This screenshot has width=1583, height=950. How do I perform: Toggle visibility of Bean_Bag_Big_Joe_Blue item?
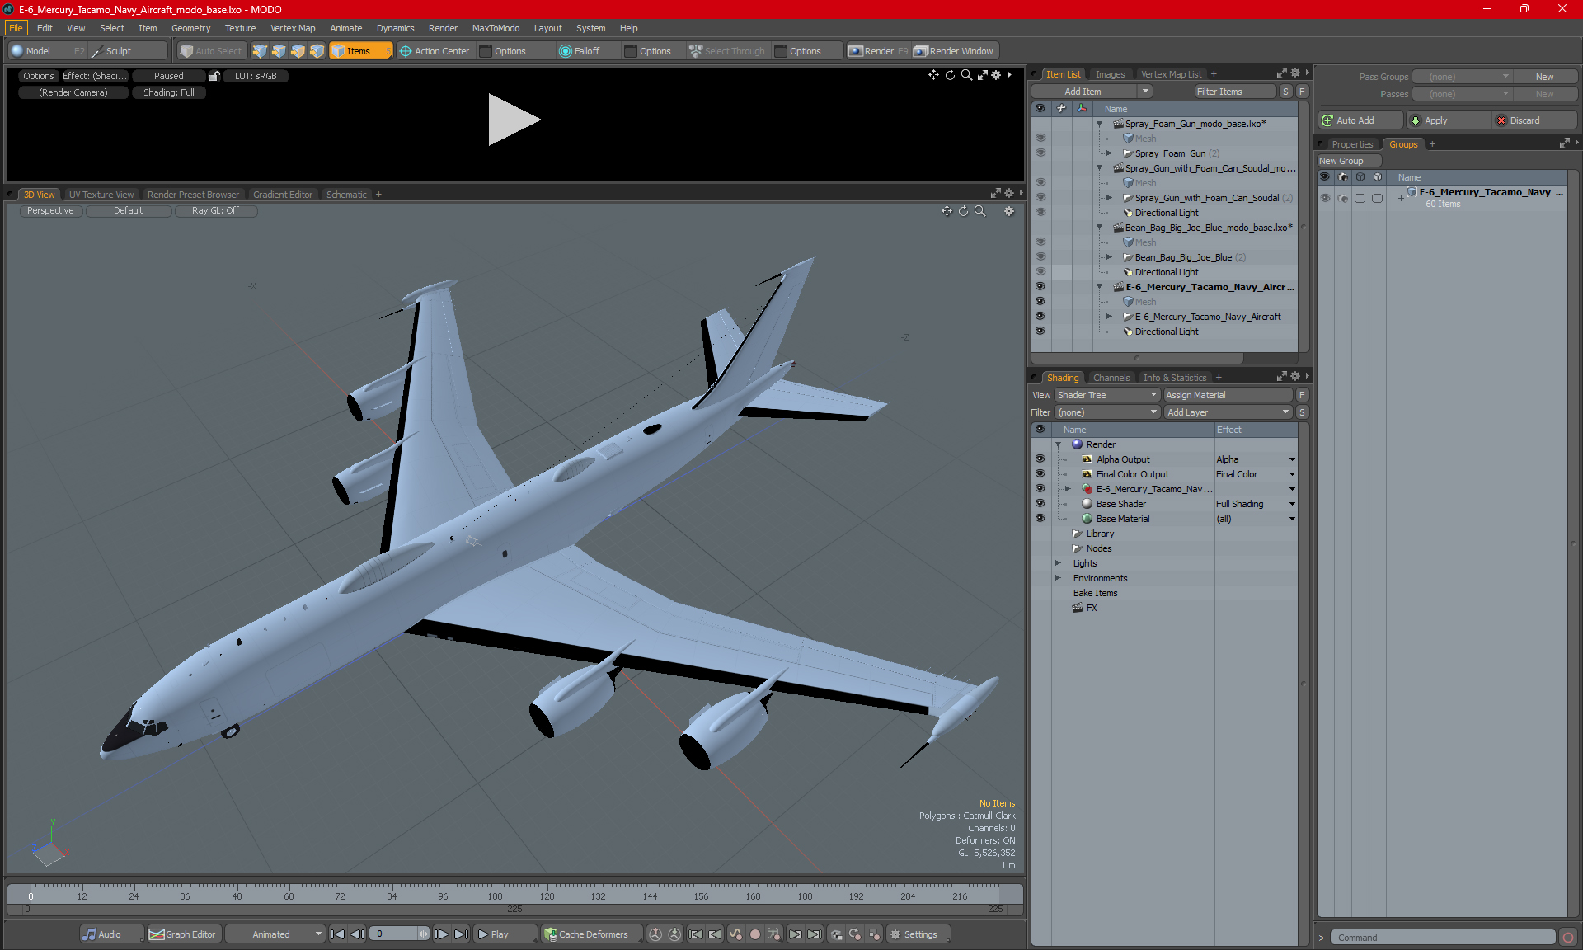click(1040, 257)
